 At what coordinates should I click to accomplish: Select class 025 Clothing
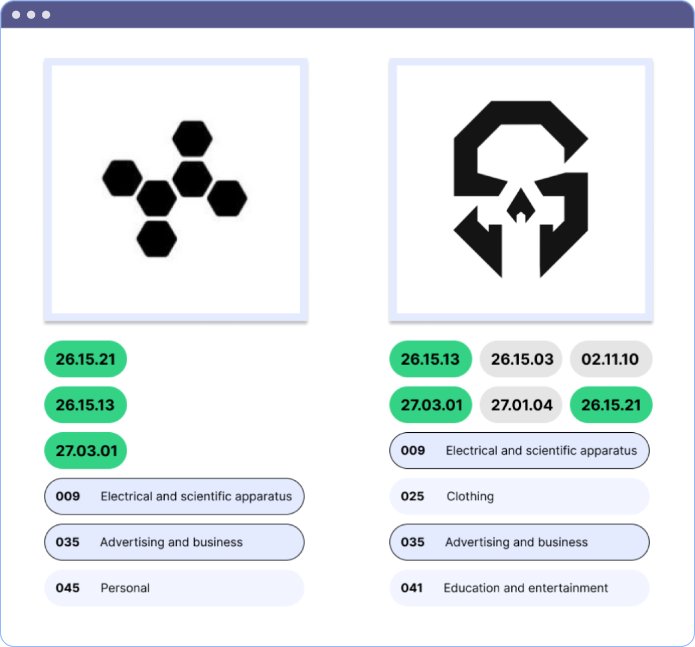pyautogui.click(x=519, y=496)
